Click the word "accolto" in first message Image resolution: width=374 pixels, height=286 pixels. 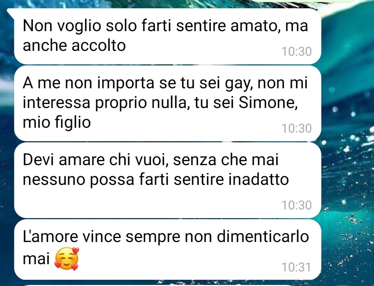tap(98, 45)
